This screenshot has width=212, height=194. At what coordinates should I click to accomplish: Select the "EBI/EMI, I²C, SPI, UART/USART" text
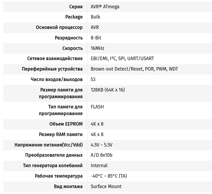122,58
